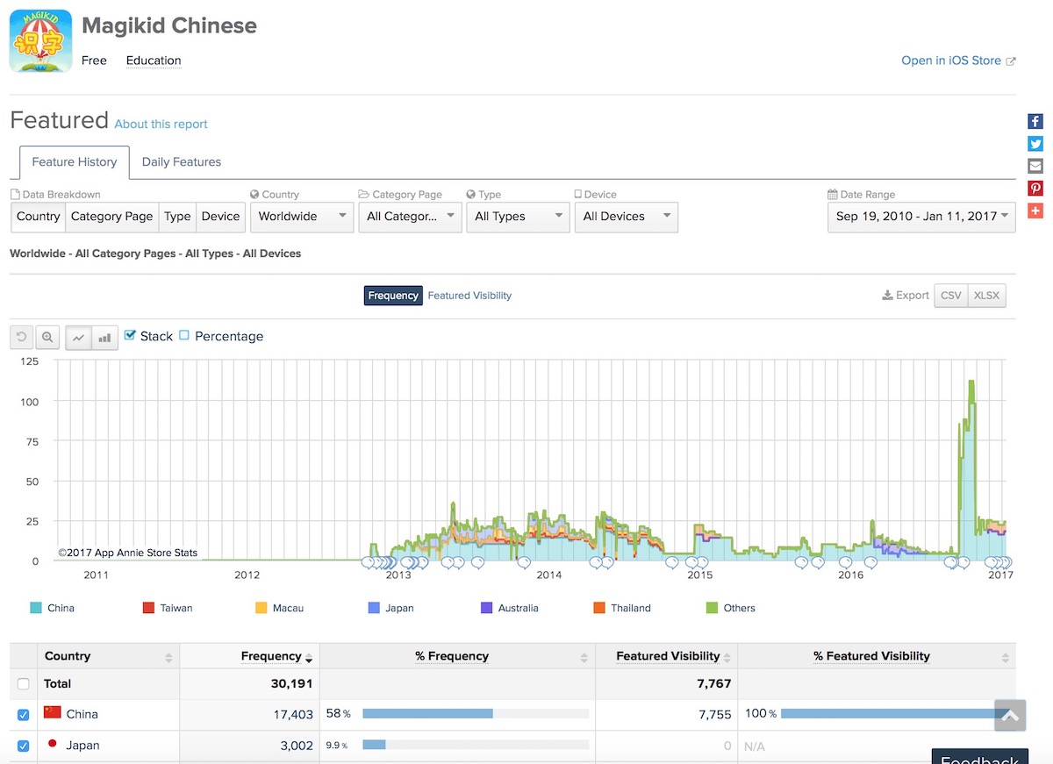Click the Facebook share icon
This screenshot has width=1053, height=764.
click(1035, 122)
